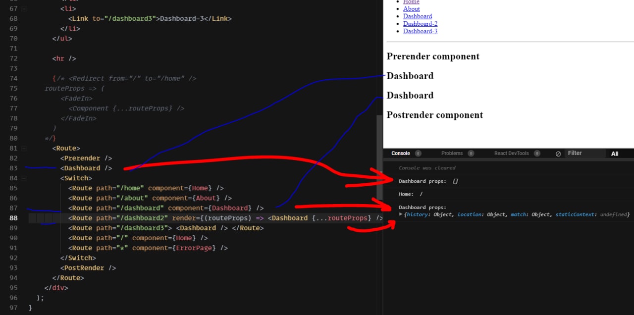
Task: Select the Prerender component heading
Action: tap(433, 56)
